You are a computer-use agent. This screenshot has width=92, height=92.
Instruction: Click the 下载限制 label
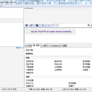point(30,70)
